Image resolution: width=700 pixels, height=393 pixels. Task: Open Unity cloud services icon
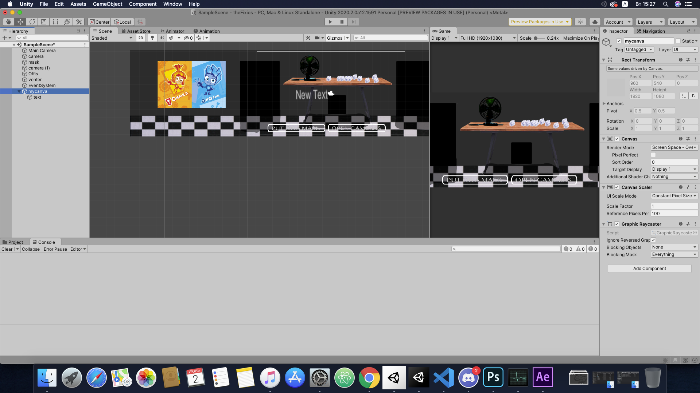pos(595,22)
